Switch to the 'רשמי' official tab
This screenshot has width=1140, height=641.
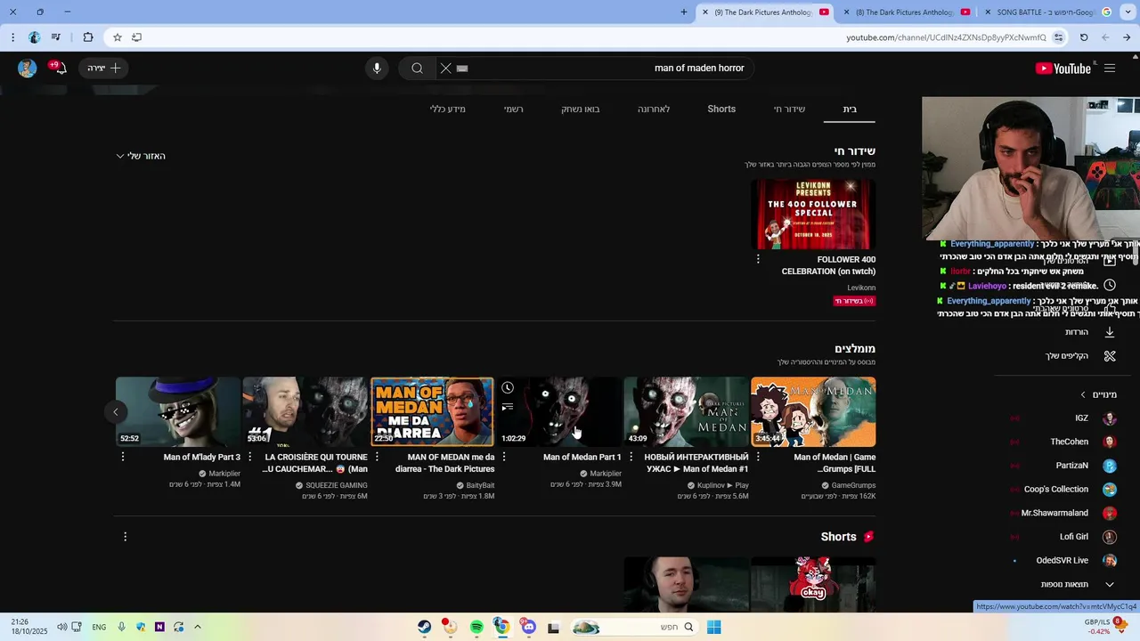[514, 110]
